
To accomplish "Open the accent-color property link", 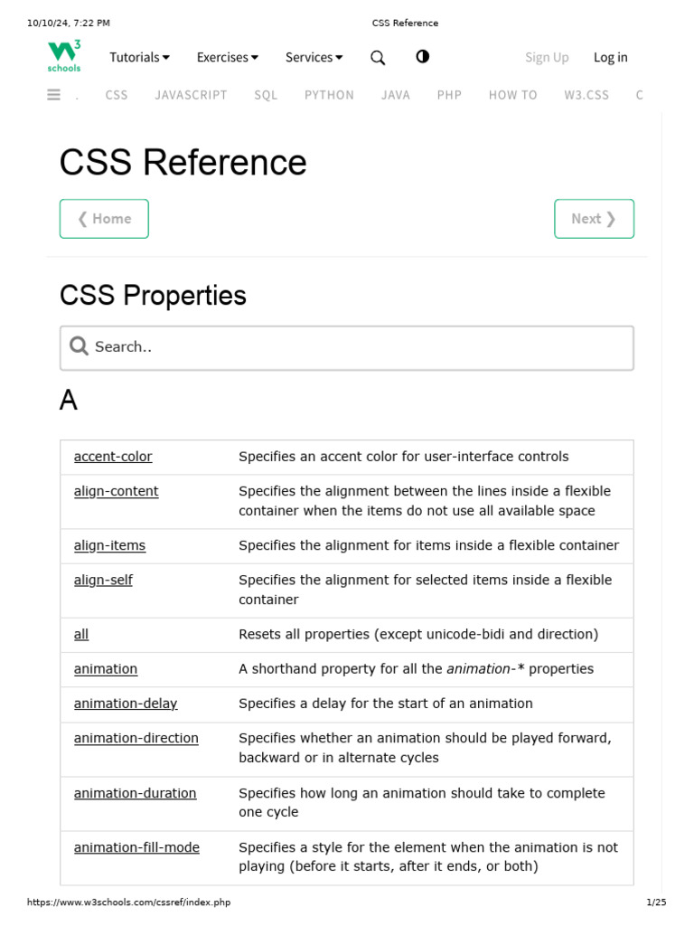I will pyautogui.click(x=113, y=457).
